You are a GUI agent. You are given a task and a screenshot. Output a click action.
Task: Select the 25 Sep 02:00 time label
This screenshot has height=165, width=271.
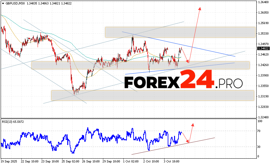coord(70,161)
